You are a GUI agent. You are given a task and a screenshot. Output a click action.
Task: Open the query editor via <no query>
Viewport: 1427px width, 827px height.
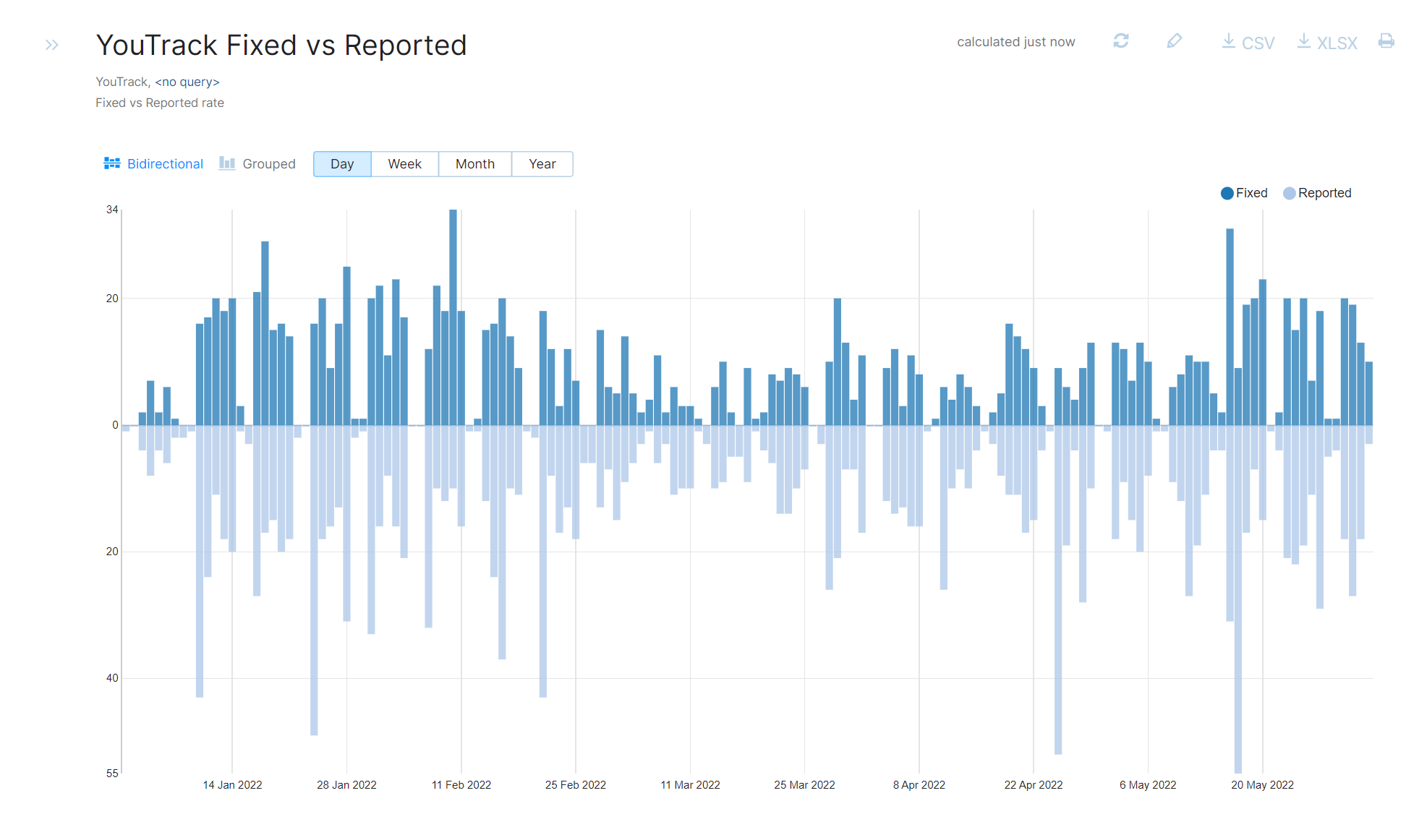pos(187,82)
